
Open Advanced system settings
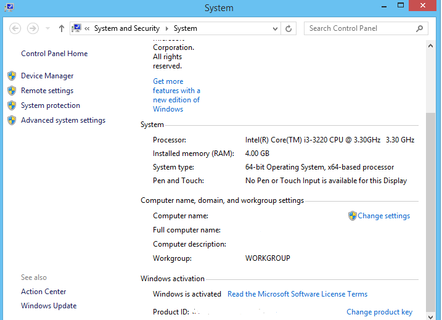[x=63, y=120]
